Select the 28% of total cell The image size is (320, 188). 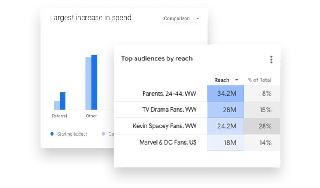(262, 126)
